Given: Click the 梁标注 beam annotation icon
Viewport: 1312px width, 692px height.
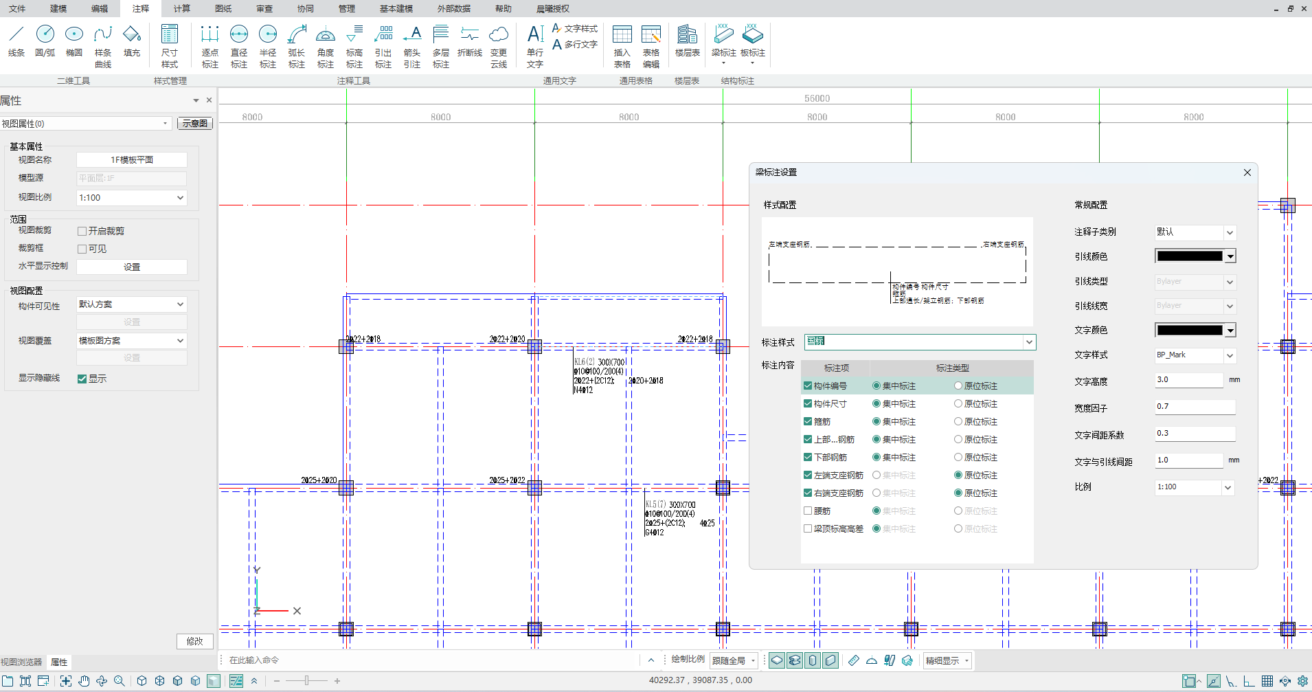Looking at the screenshot, I should click(x=723, y=41).
